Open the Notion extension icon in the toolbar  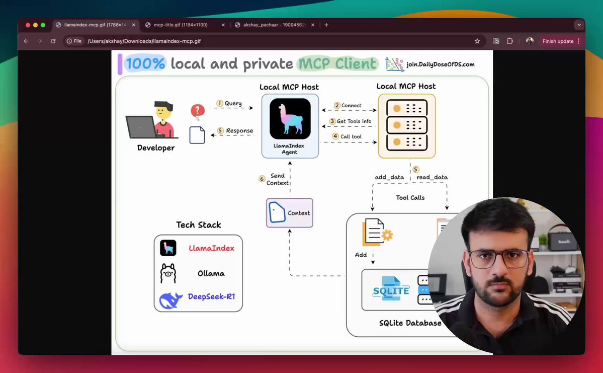pyautogui.click(x=496, y=41)
